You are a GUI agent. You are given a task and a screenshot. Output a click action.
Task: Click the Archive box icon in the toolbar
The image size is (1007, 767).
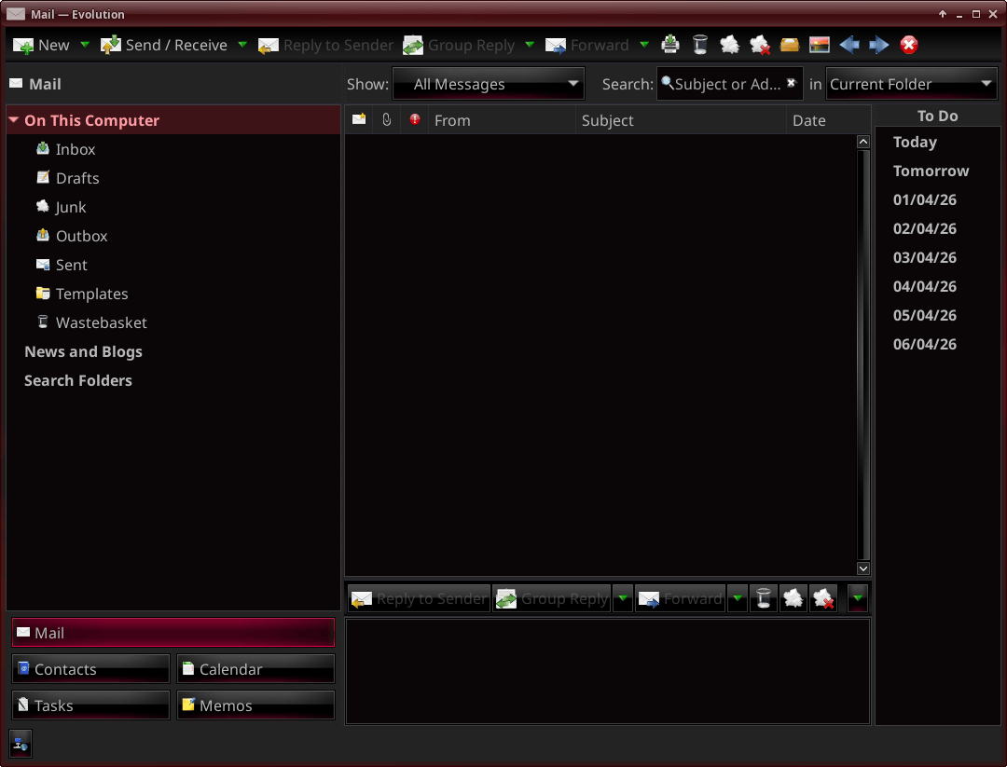pos(790,45)
